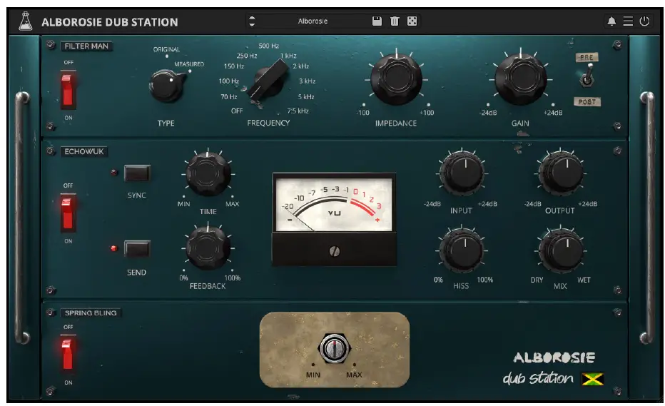Click the red SEND indicator LED
This screenshot has height=406, width=665.
114,248
